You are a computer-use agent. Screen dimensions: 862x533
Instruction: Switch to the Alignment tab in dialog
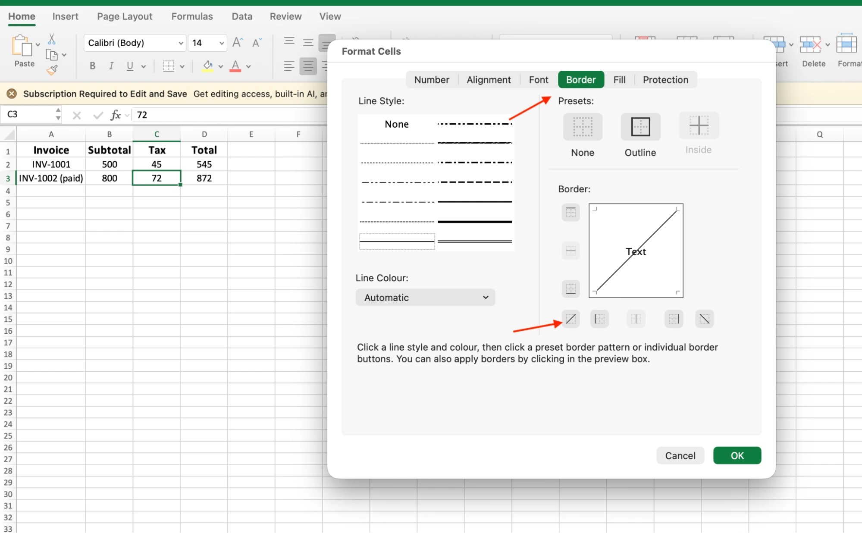489,80
